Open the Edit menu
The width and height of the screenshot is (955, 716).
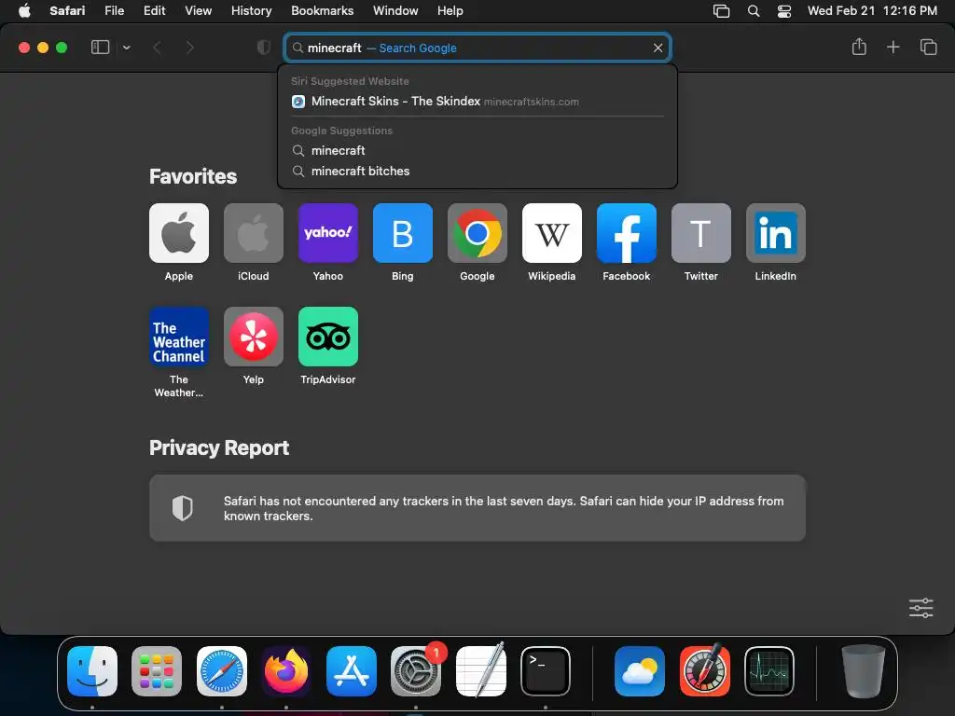click(x=154, y=11)
